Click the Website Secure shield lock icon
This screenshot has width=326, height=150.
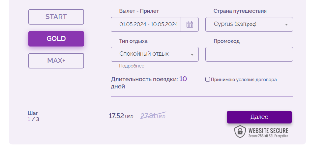(240, 131)
